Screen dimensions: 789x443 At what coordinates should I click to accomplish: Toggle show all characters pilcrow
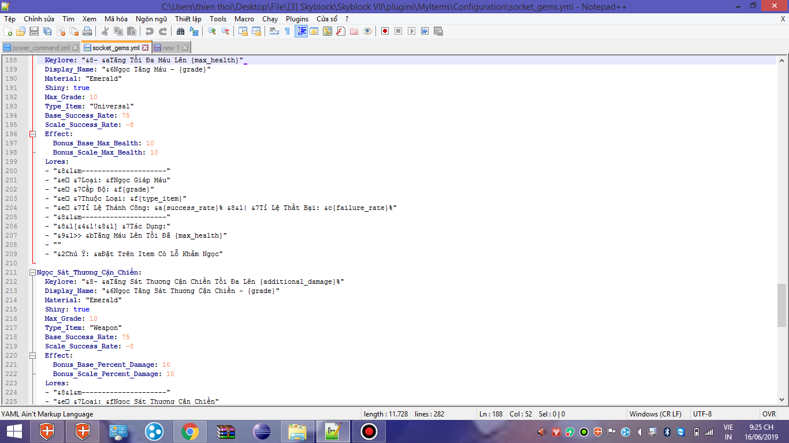288,31
